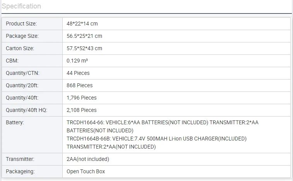293x181 pixels.
Task: Click the 2,108 Pieces value
Action: pyautogui.click(x=82, y=110)
